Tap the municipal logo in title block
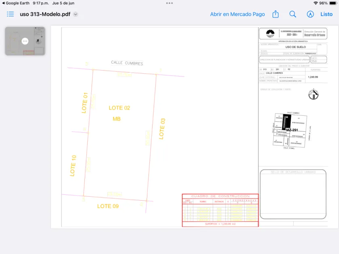The width and height of the screenshot is (339, 254). point(270,34)
